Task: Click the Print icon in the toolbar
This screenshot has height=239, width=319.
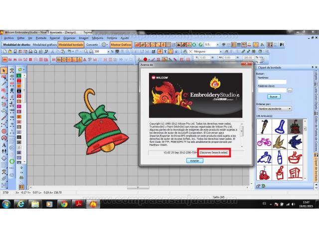Action: pyautogui.click(x=30, y=52)
